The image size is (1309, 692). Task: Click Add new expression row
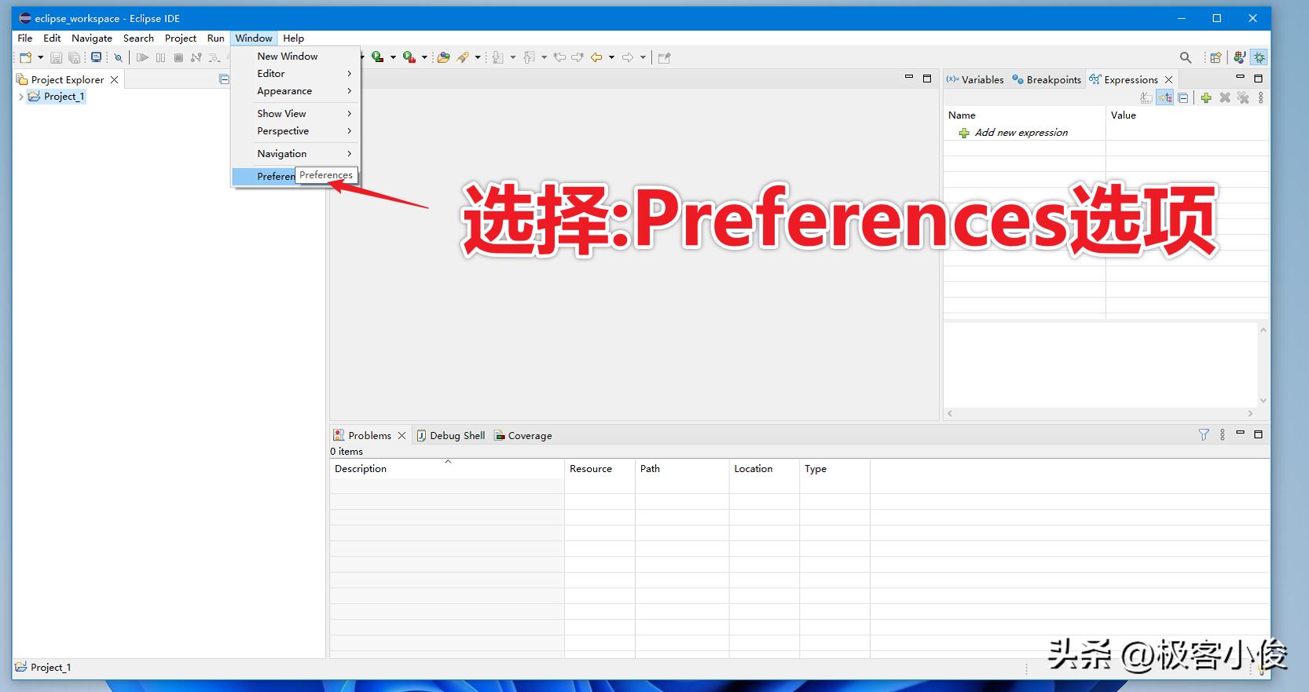[x=1021, y=133]
